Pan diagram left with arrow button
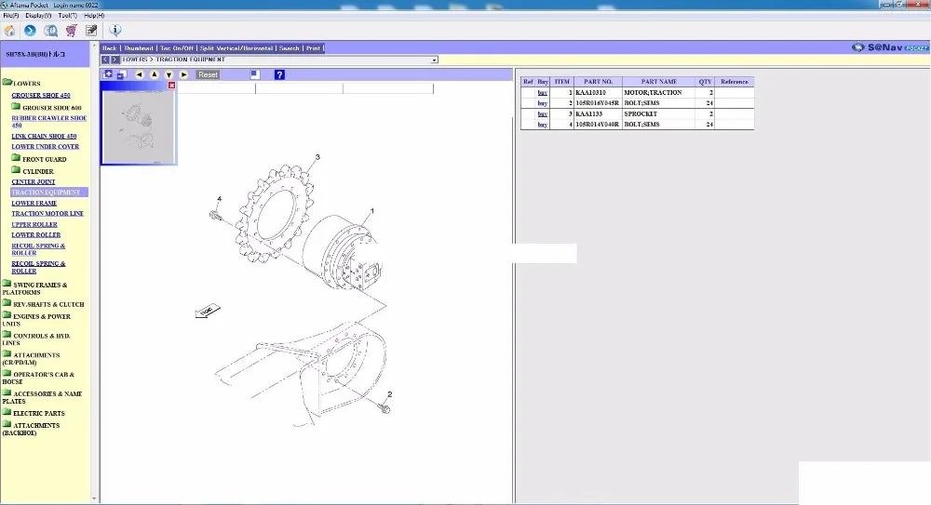The image size is (931, 505). [x=139, y=74]
